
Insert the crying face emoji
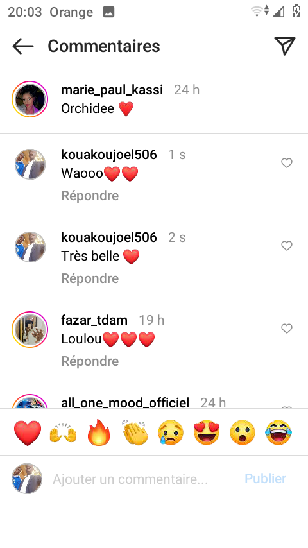(171, 432)
